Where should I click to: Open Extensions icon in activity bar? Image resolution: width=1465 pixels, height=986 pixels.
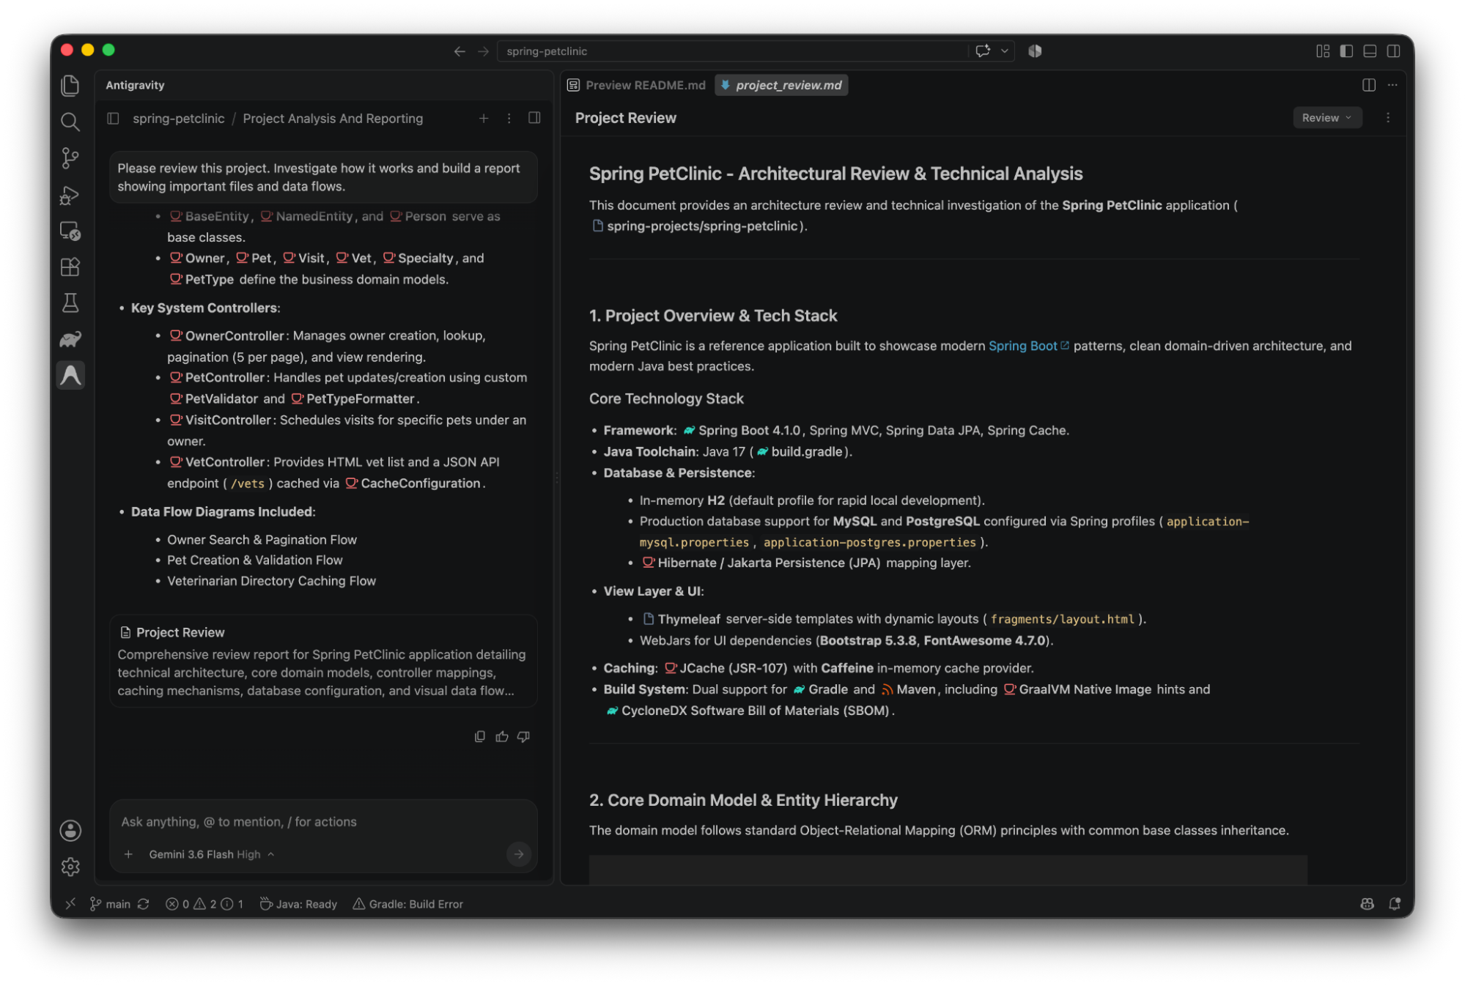(70, 267)
